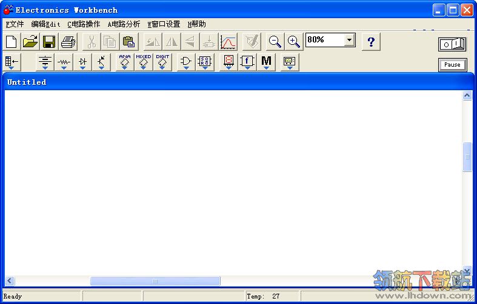Open the ANA analog ICs bin

pos(125,62)
